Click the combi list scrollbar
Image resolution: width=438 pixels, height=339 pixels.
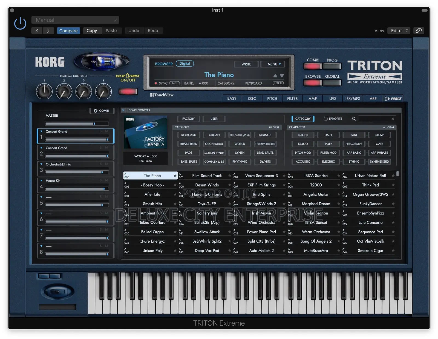[x=397, y=174]
